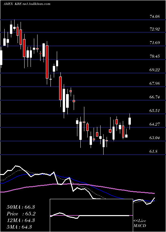Click the Price : 65.2 readout
The height and width of the screenshot is (232, 166).
coord(21,214)
